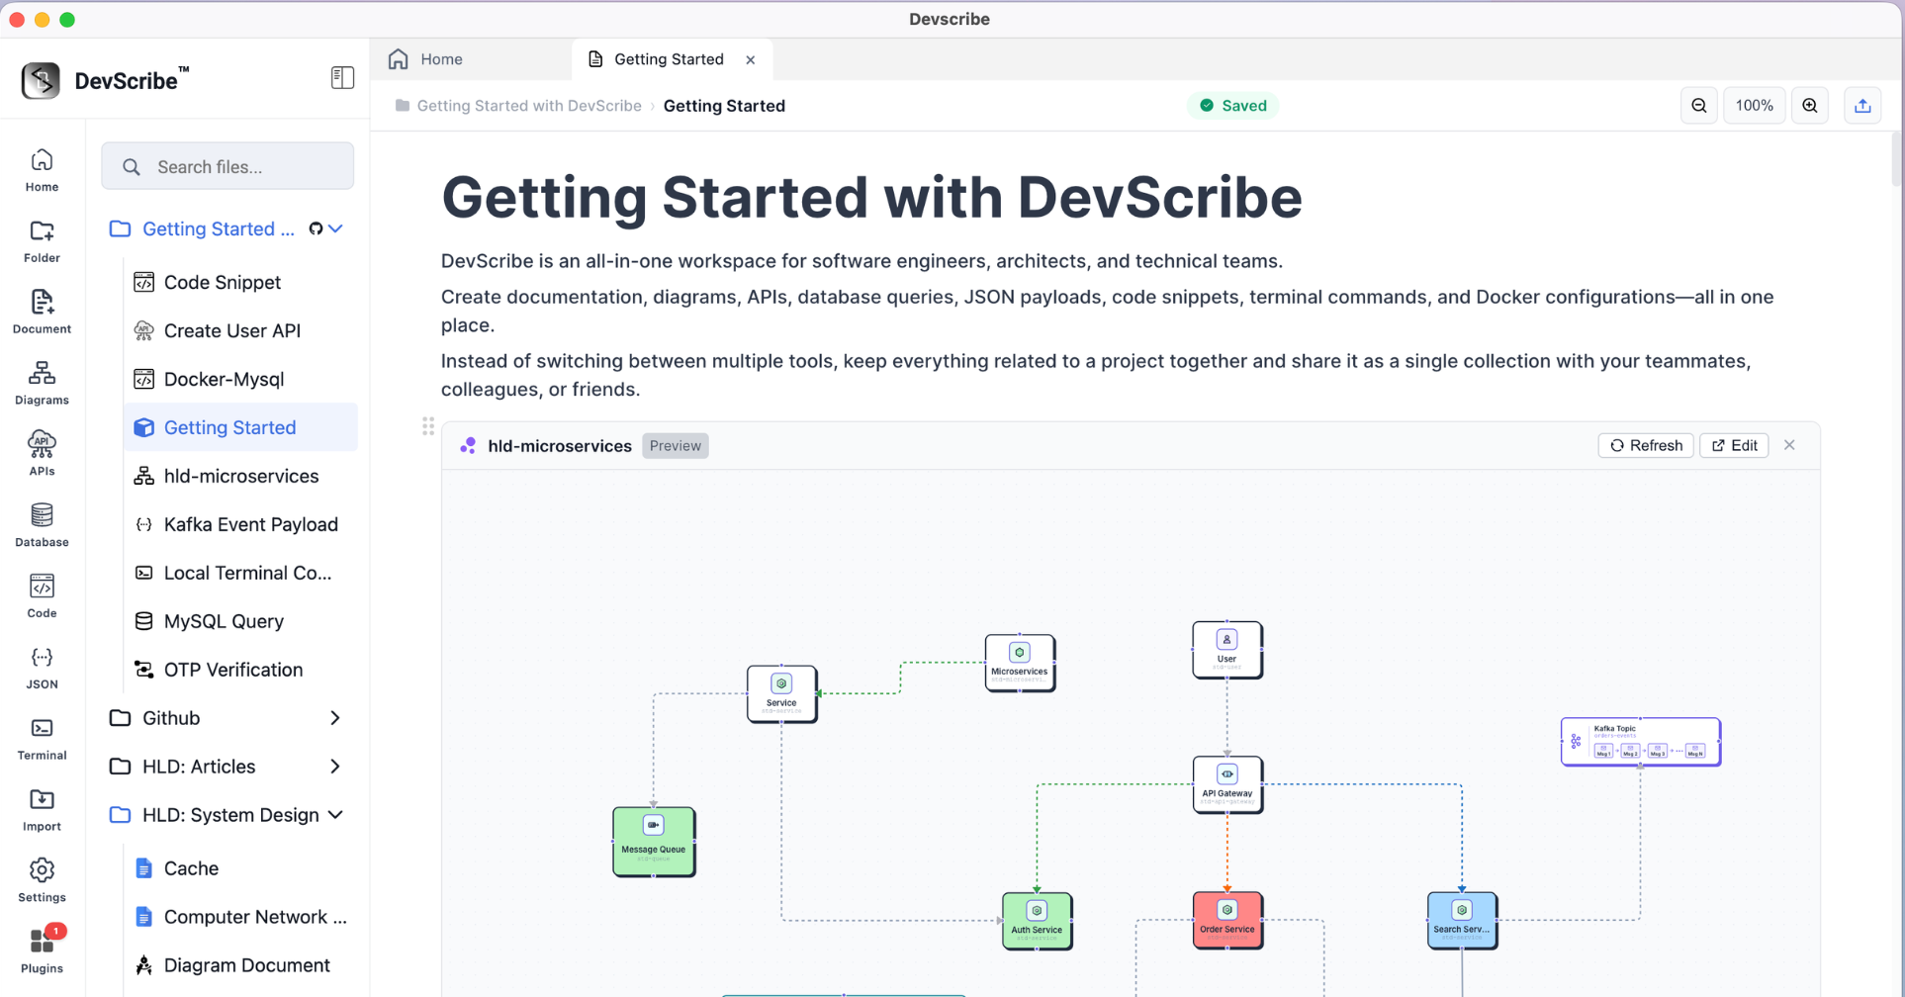The height and width of the screenshot is (997, 1905).
Task: Click the API Gateway node in diagram
Action: coord(1226,784)
